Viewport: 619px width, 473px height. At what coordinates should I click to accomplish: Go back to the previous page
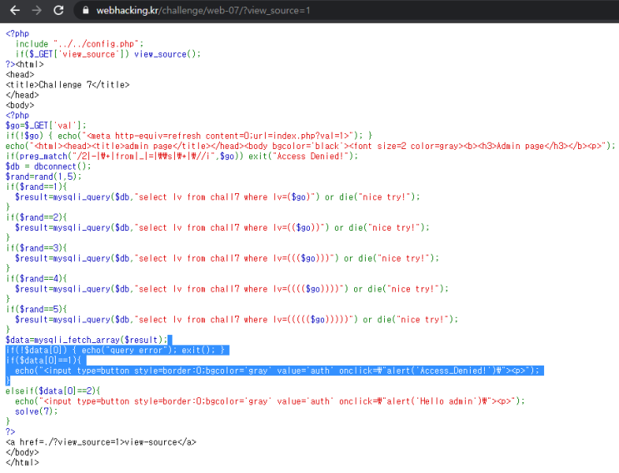15,10
